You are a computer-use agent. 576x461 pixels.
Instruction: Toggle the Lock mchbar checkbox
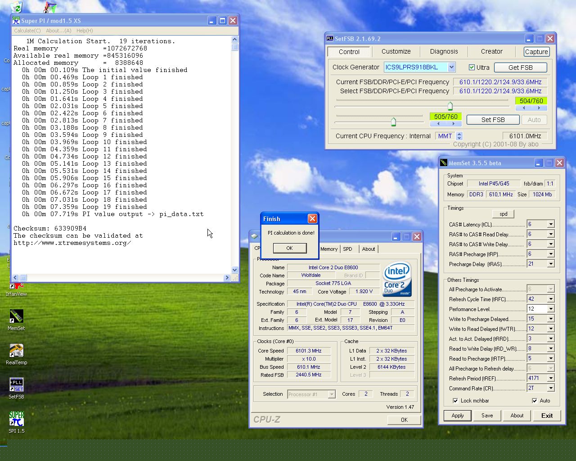click(455, 401)
